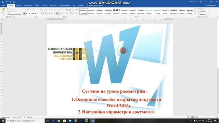
Task: Expand the Styles gallery
Action: pos(195,14)
